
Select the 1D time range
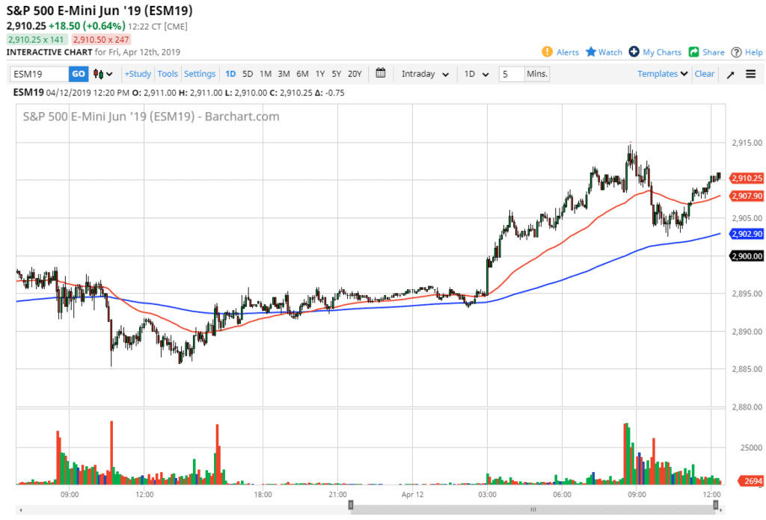click(230, 74)
